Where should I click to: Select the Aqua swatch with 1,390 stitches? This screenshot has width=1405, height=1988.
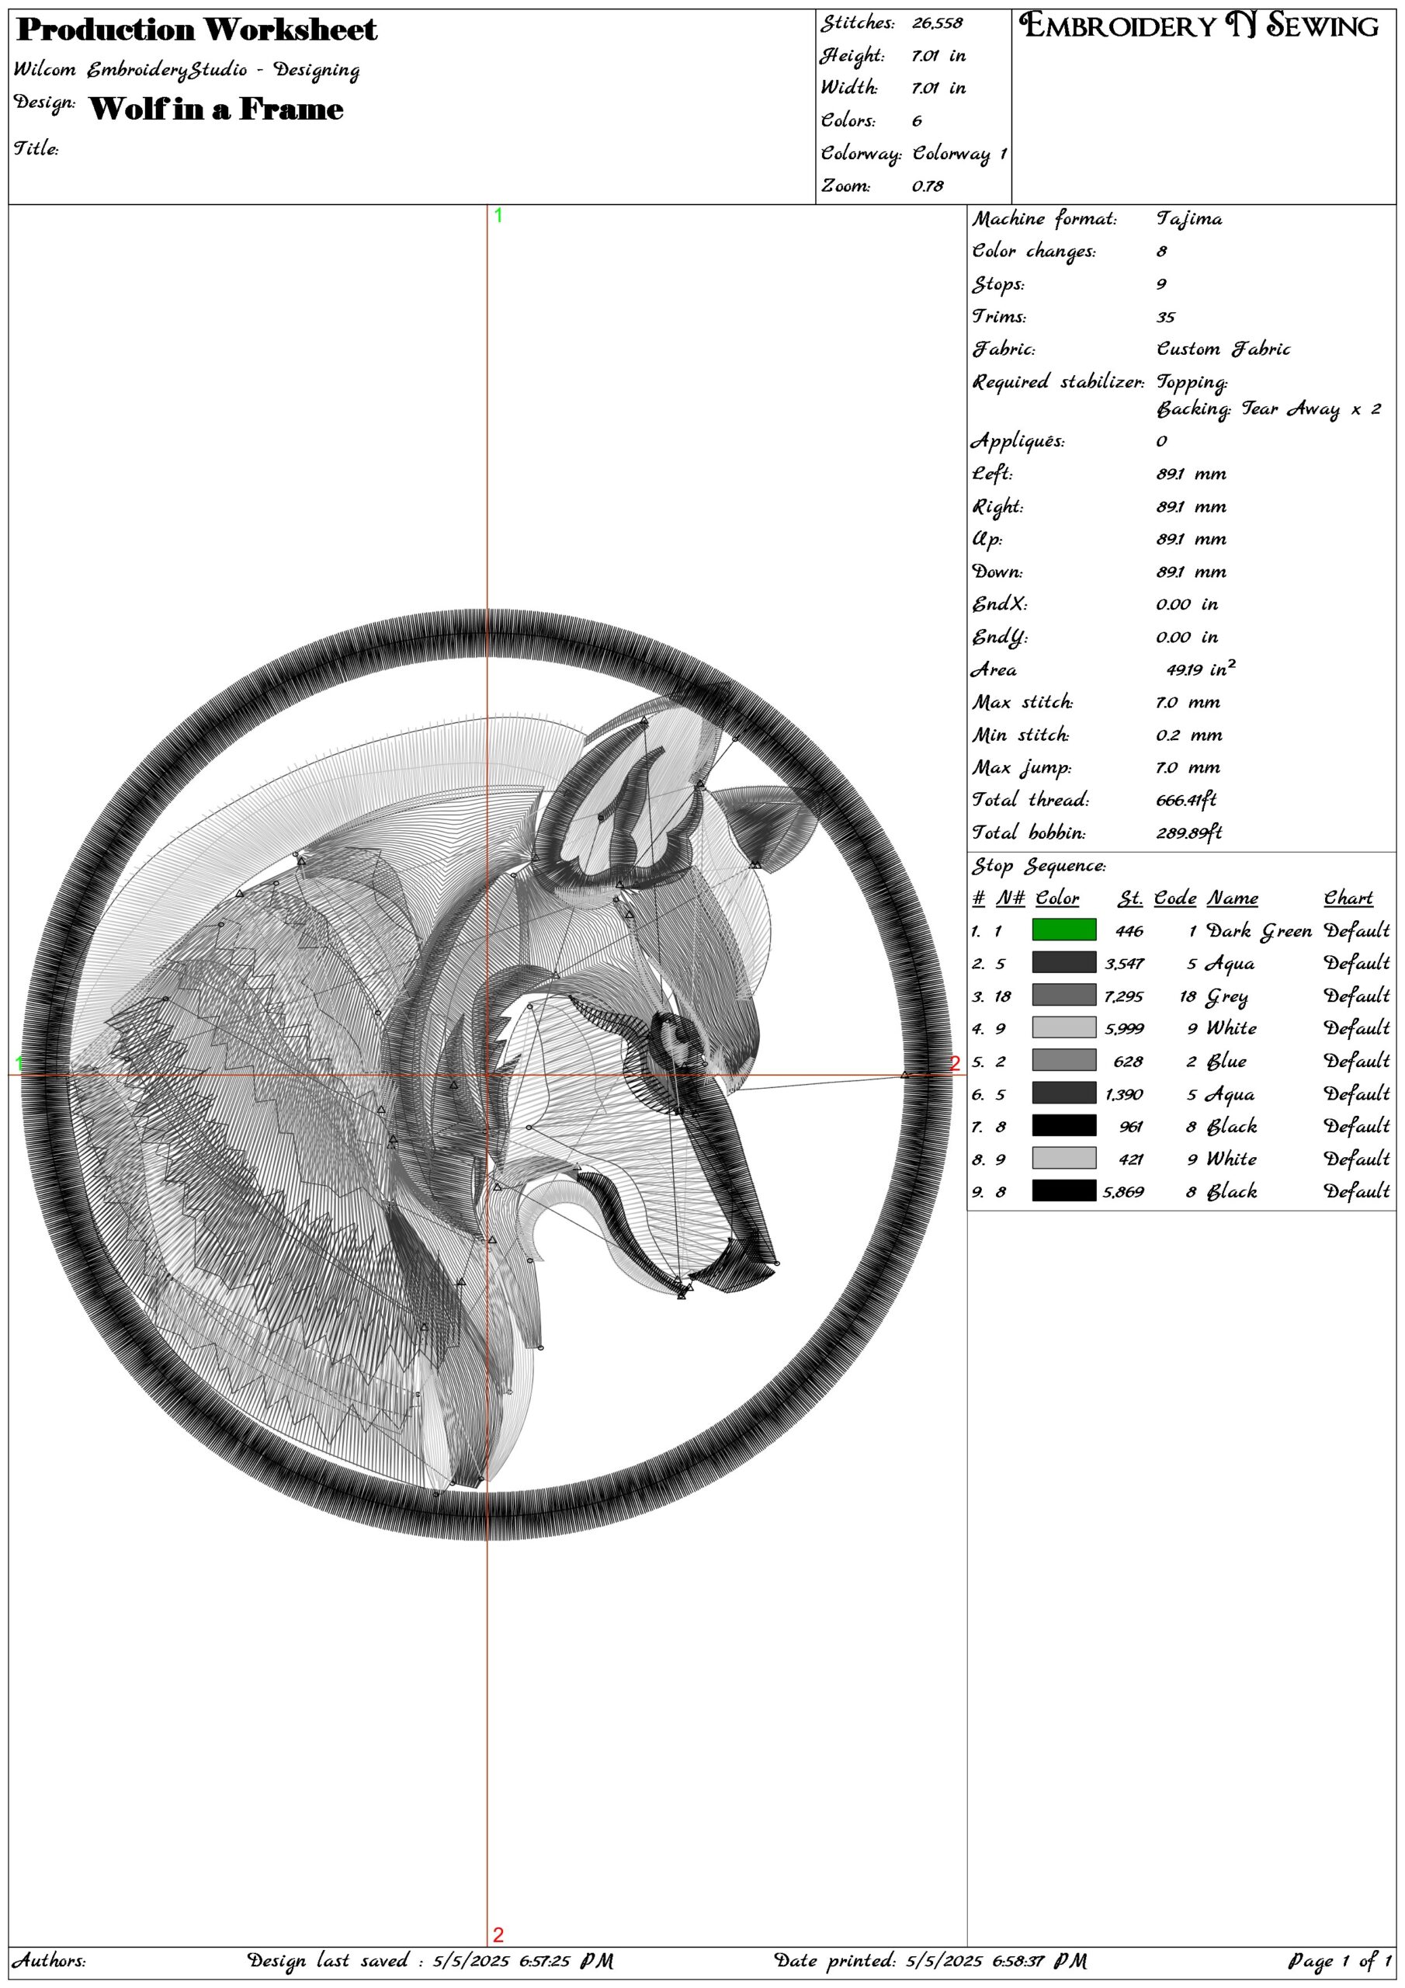1063,1093
